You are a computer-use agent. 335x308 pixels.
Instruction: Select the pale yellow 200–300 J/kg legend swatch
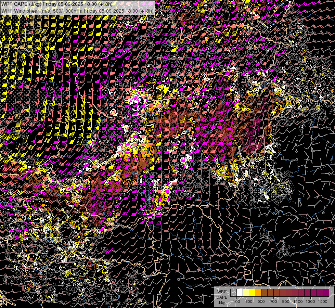click(246, 293)
